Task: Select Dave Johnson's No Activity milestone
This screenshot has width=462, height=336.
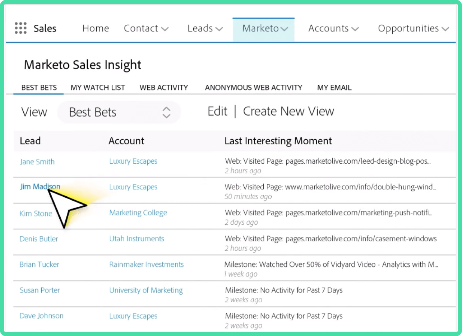Action: 284,316
